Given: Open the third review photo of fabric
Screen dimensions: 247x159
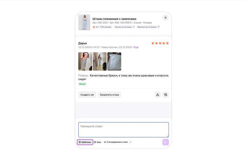Looking at the screenshot, I should pos(114,61).
